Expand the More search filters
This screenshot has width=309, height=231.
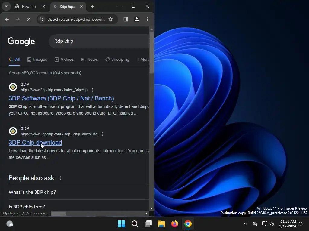(143, 59)
